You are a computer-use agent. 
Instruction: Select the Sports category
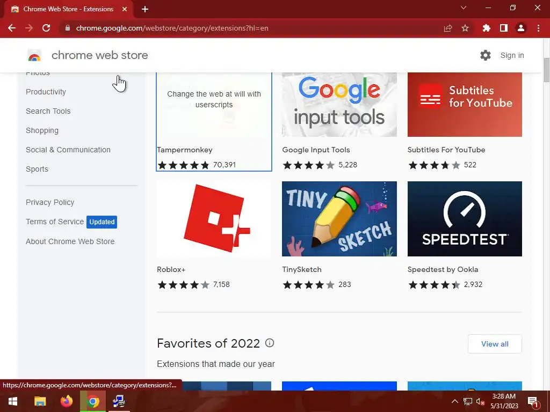pos(37,169)
